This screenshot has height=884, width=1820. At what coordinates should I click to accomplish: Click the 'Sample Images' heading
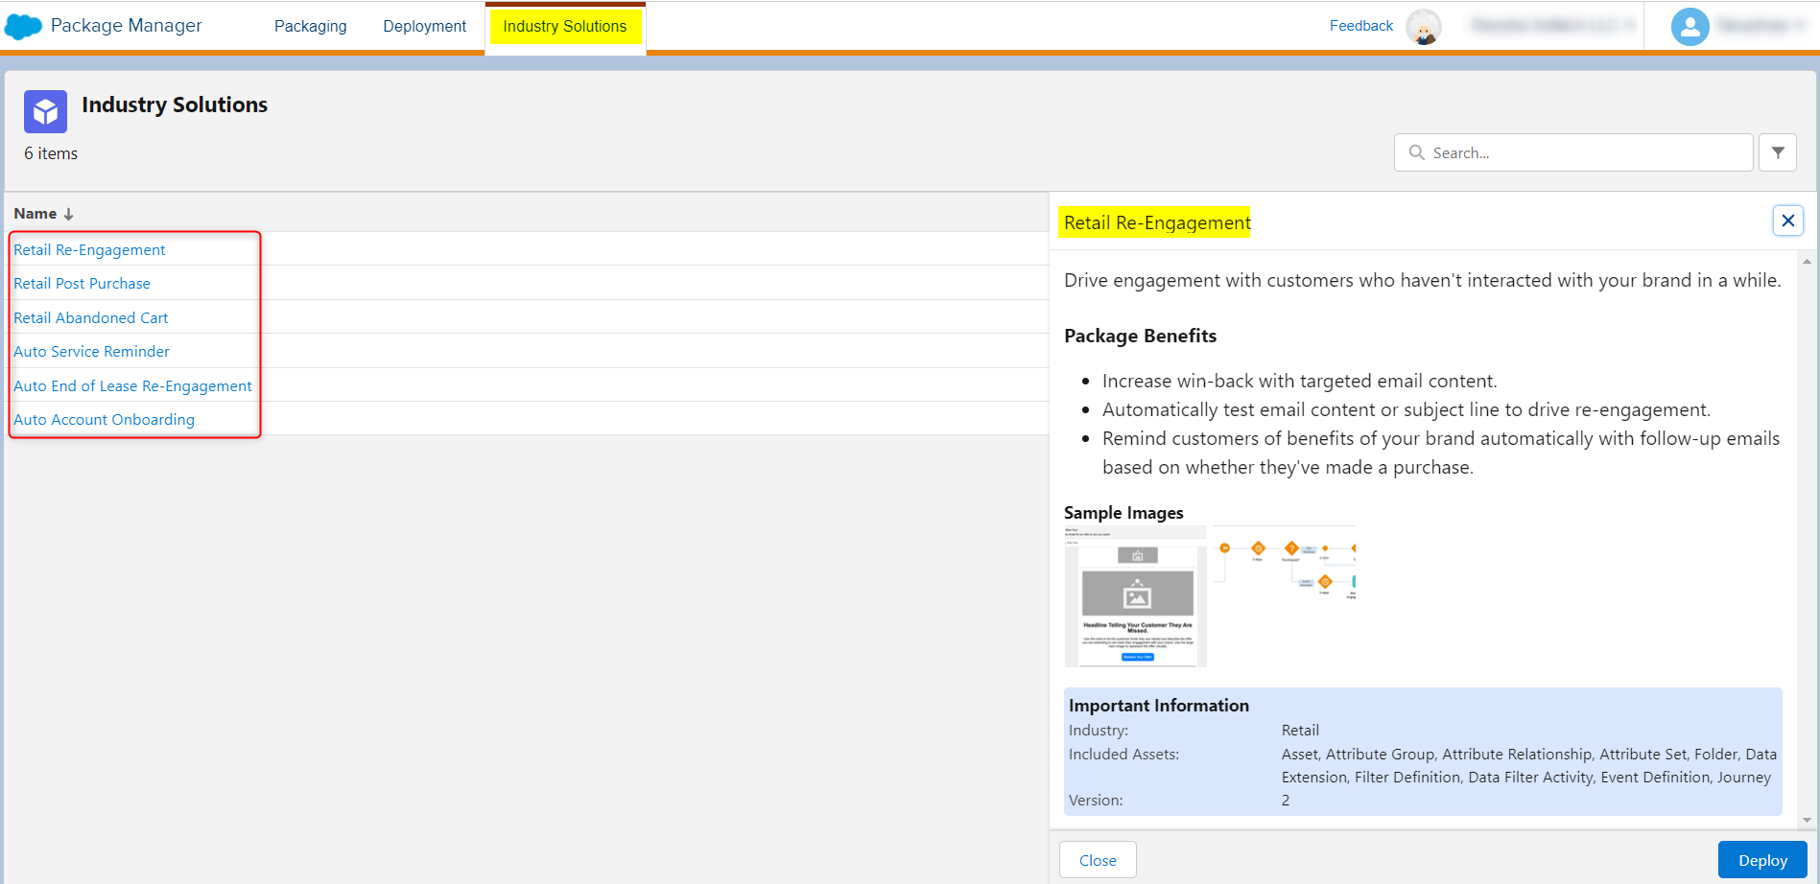1123,513
